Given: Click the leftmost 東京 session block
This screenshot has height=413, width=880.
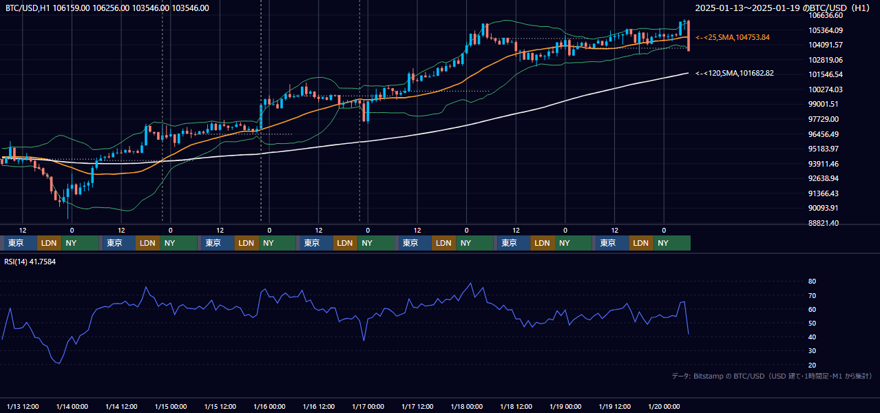Looking at the screenshot, I should pyautogui.click(x=20, y=243).
